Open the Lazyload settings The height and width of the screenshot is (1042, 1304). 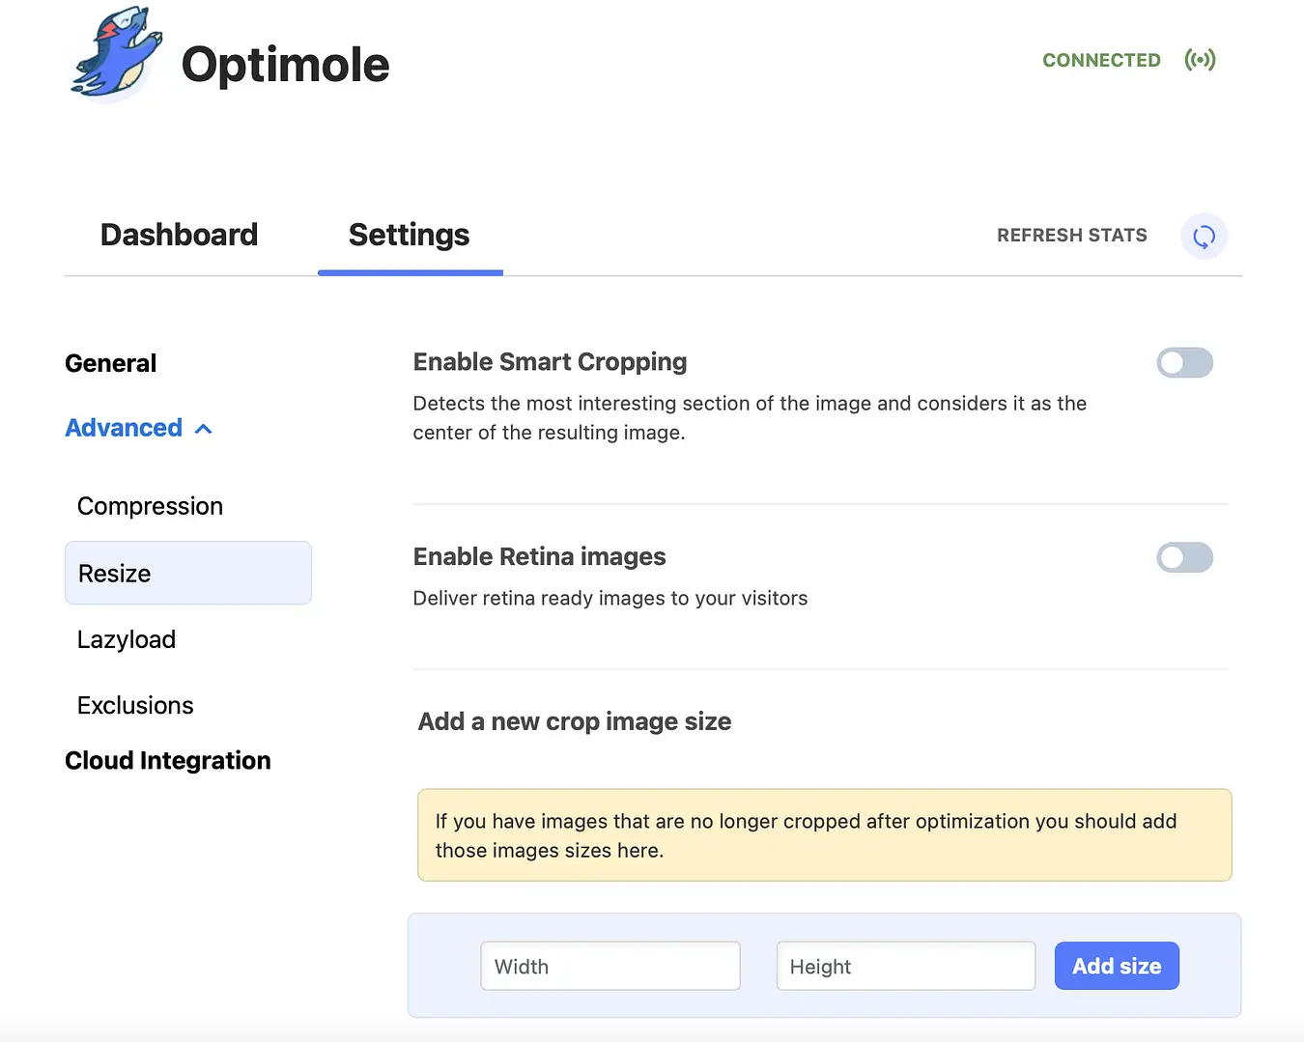coord(127,638)
